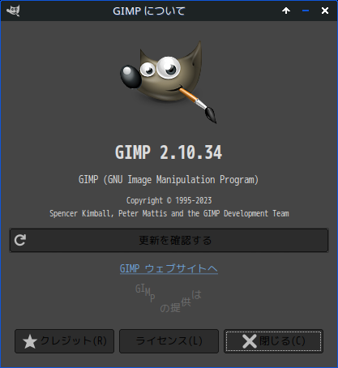
Task: Close the dialog using the title bar X
Action: tap(325, 11)
